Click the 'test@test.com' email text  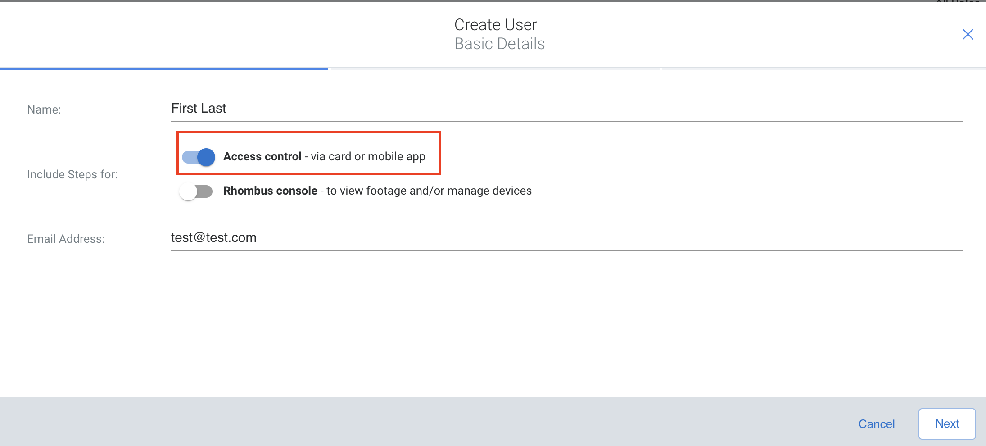tap(213, 237)
